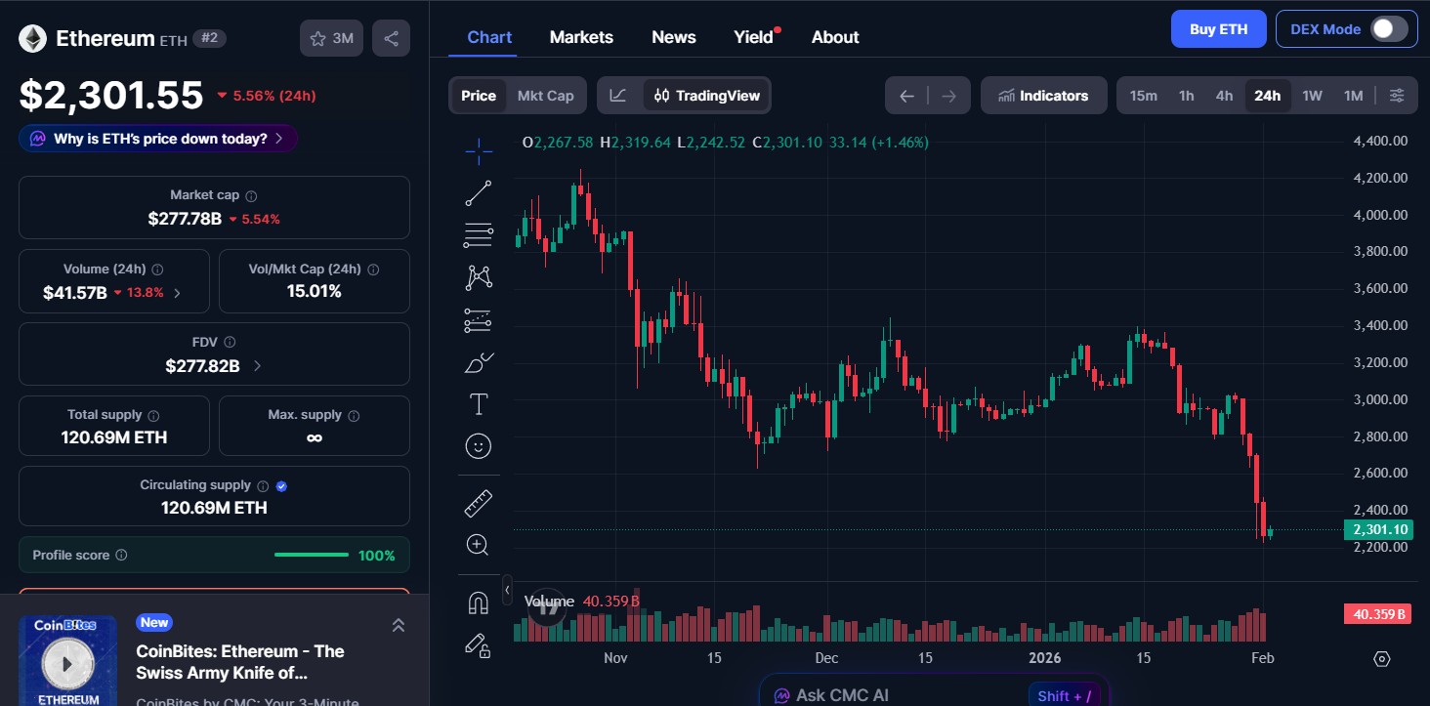Image resolution: width=1430 pixels, height=706 pixels.
Task: Select the brush drawing tool
Action: click(x=478, y=362)
